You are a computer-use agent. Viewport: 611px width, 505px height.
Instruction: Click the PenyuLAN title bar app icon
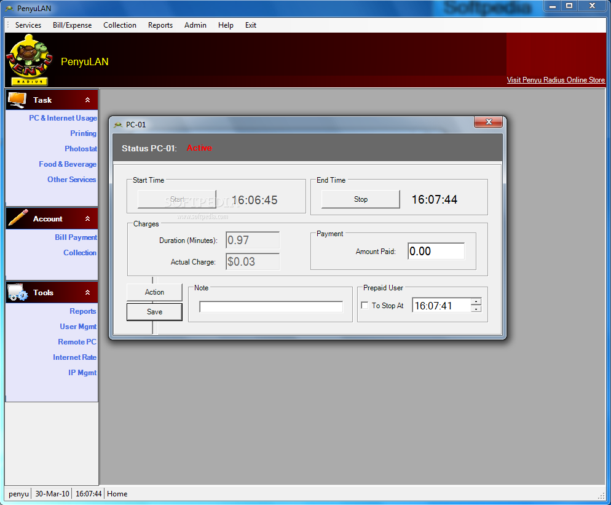click(9, 9)
